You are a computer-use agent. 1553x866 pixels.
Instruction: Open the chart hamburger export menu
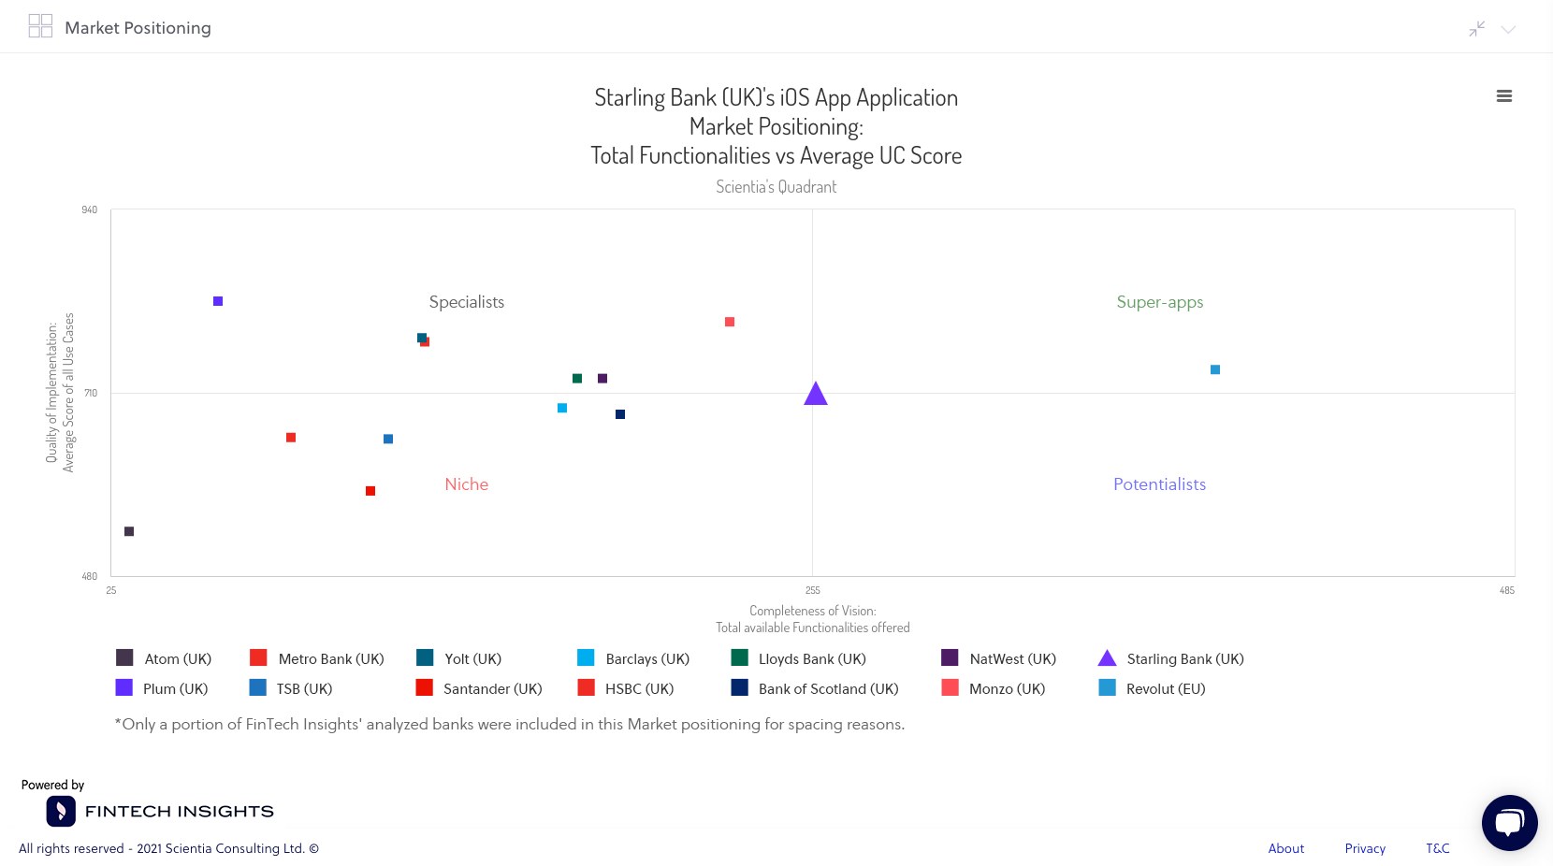(x=1504, y=96)
